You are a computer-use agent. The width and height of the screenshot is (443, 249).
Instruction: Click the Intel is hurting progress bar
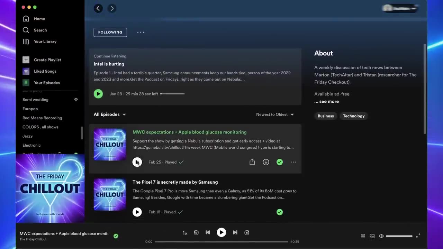tap(172, 94)
